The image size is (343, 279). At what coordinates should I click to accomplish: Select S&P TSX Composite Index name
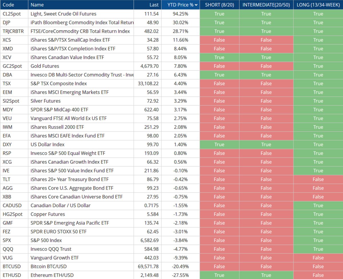(81, 83)
